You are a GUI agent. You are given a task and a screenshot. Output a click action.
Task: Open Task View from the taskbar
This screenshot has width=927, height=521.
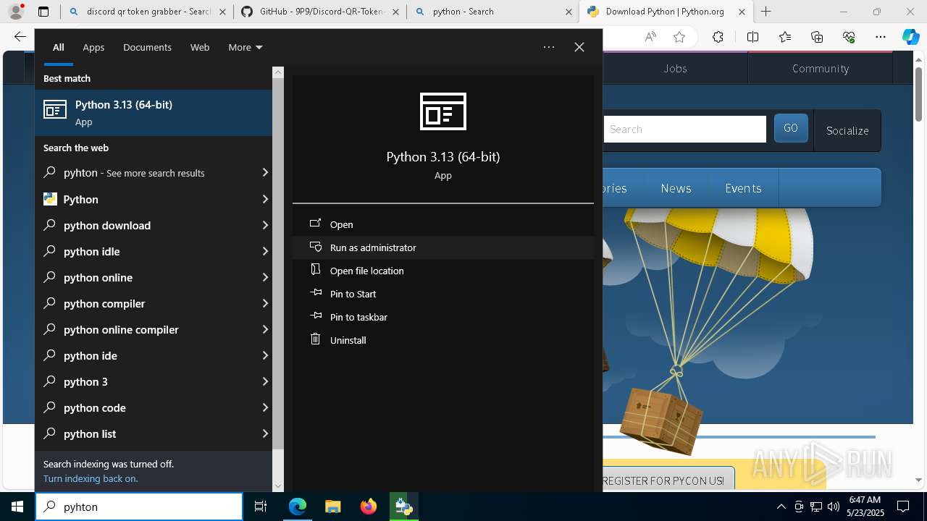[x=261, y=507]
